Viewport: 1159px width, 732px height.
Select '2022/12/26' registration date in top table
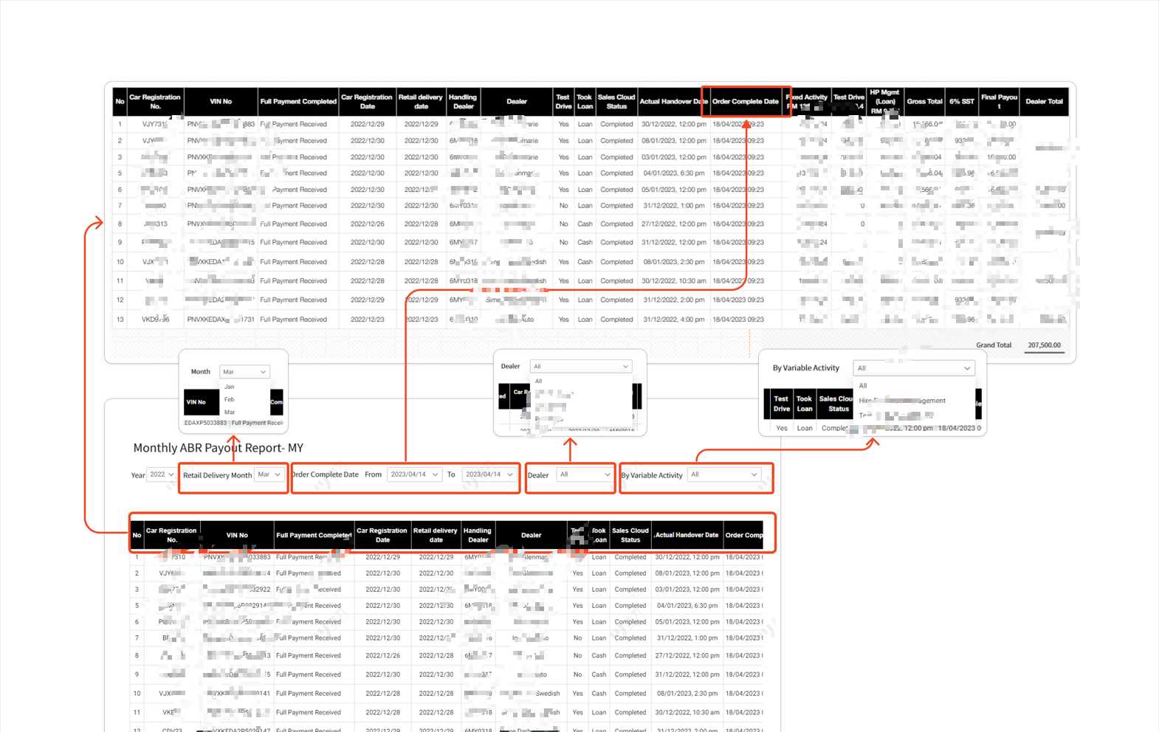point(368,224)
